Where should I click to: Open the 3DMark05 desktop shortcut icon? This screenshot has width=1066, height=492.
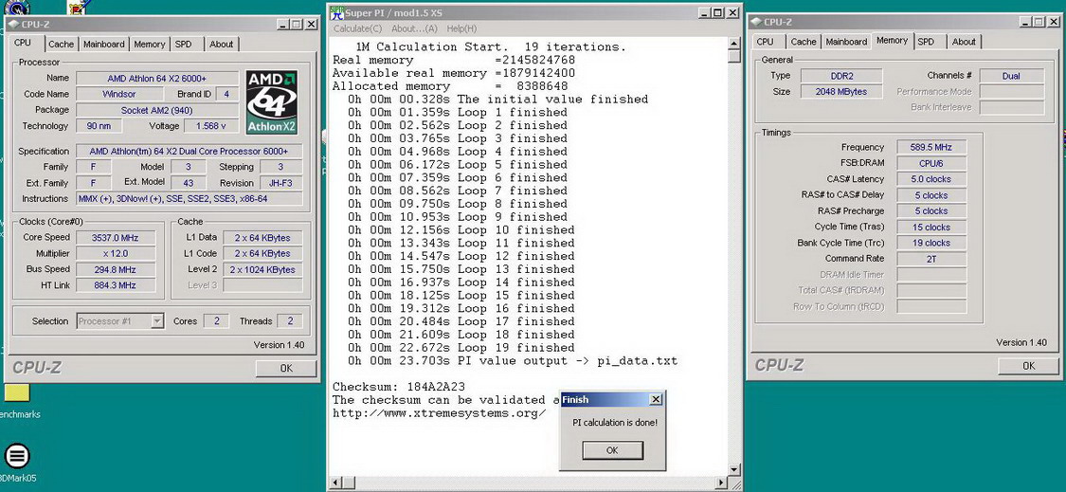17,456
